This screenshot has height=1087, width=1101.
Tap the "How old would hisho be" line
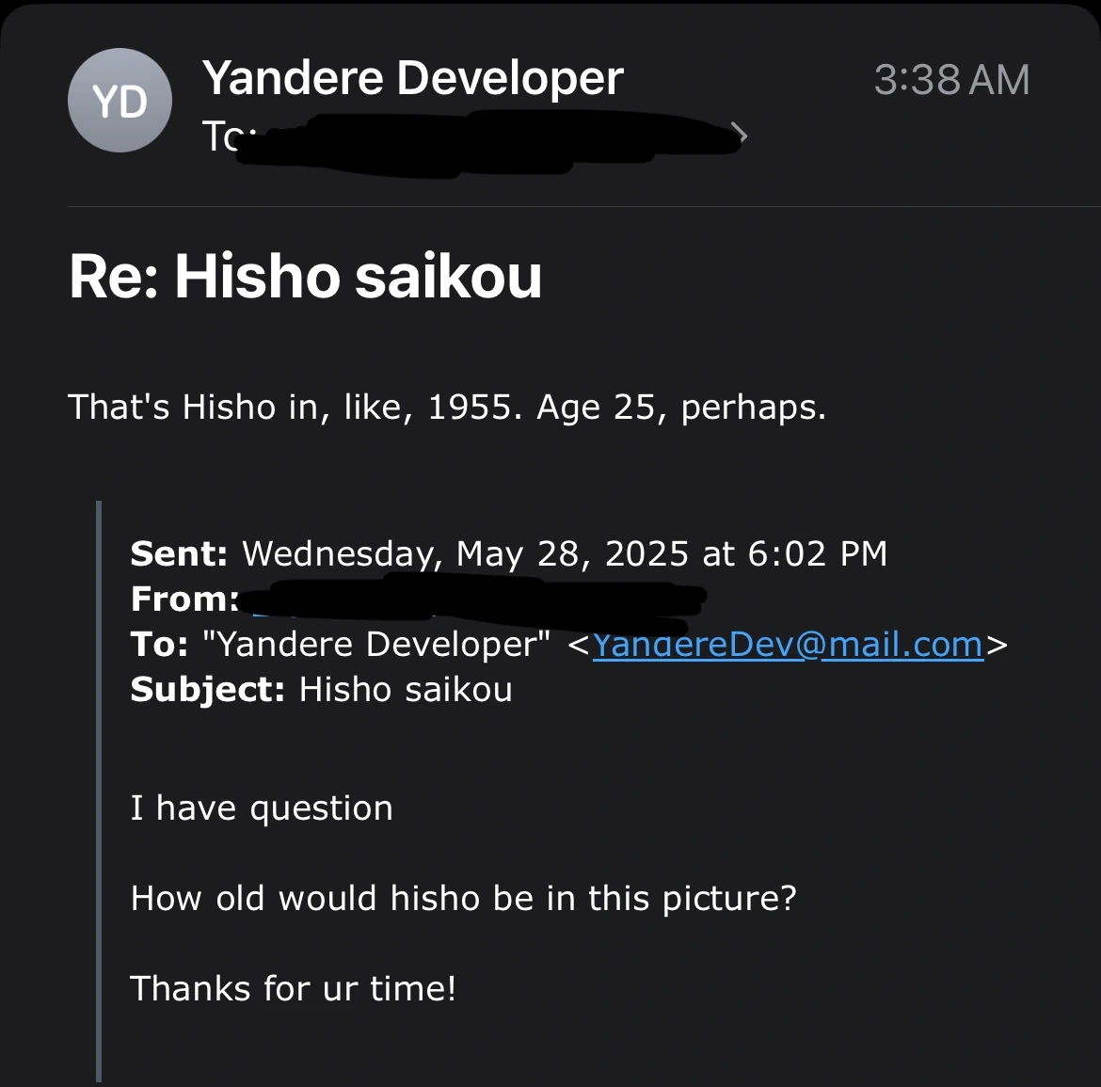coord(463,899)
